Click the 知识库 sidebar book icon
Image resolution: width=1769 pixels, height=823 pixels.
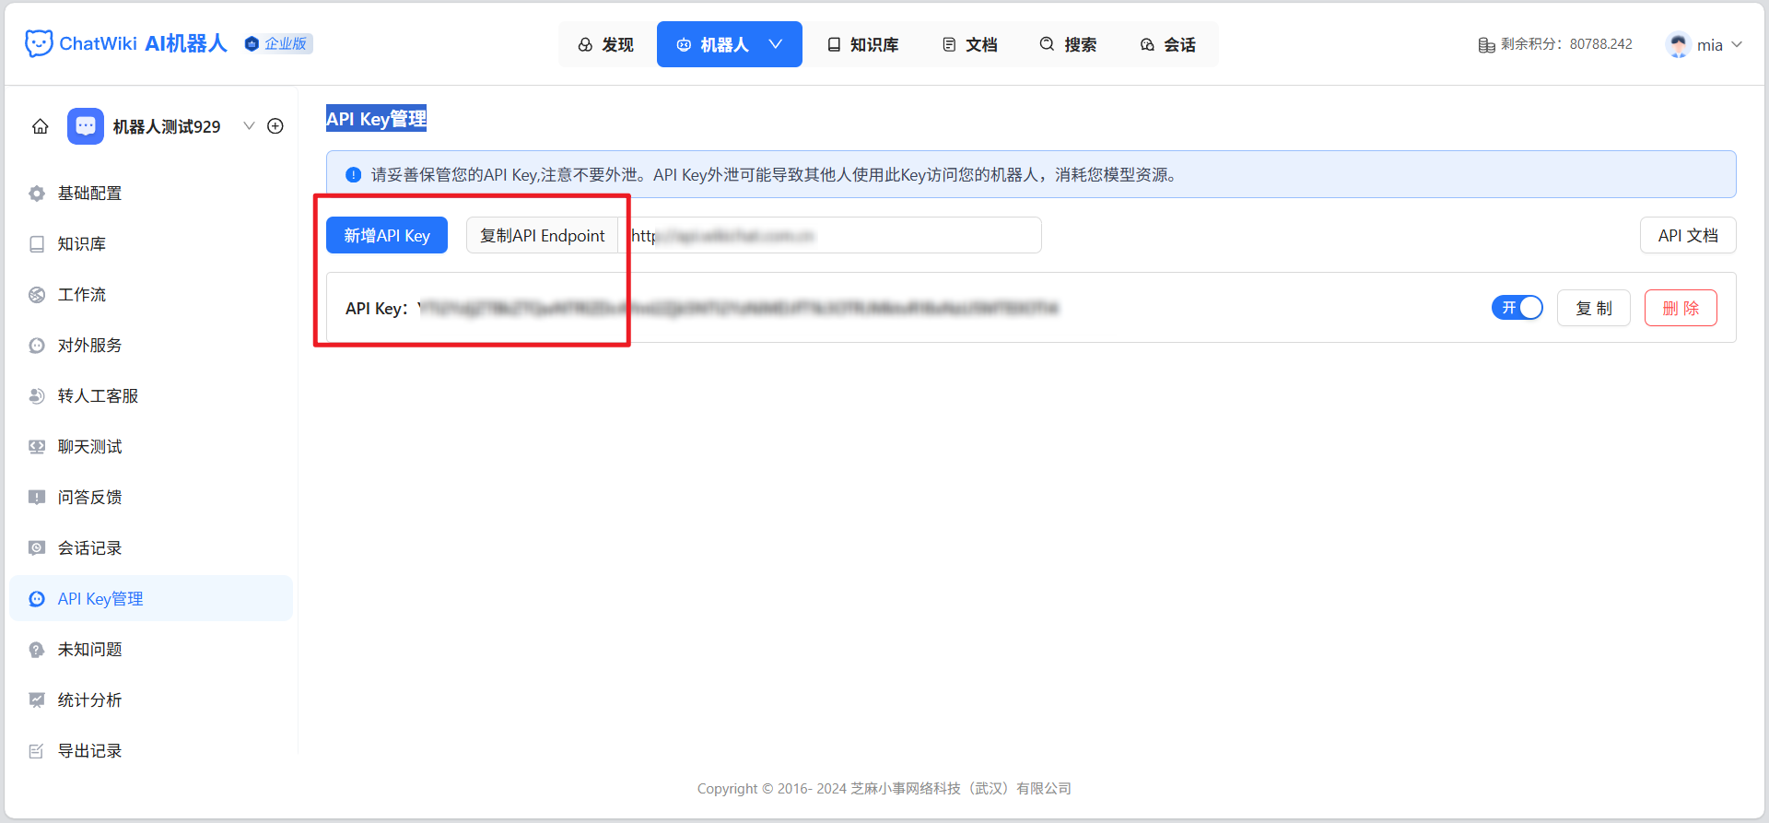click(x=37, y=244)
